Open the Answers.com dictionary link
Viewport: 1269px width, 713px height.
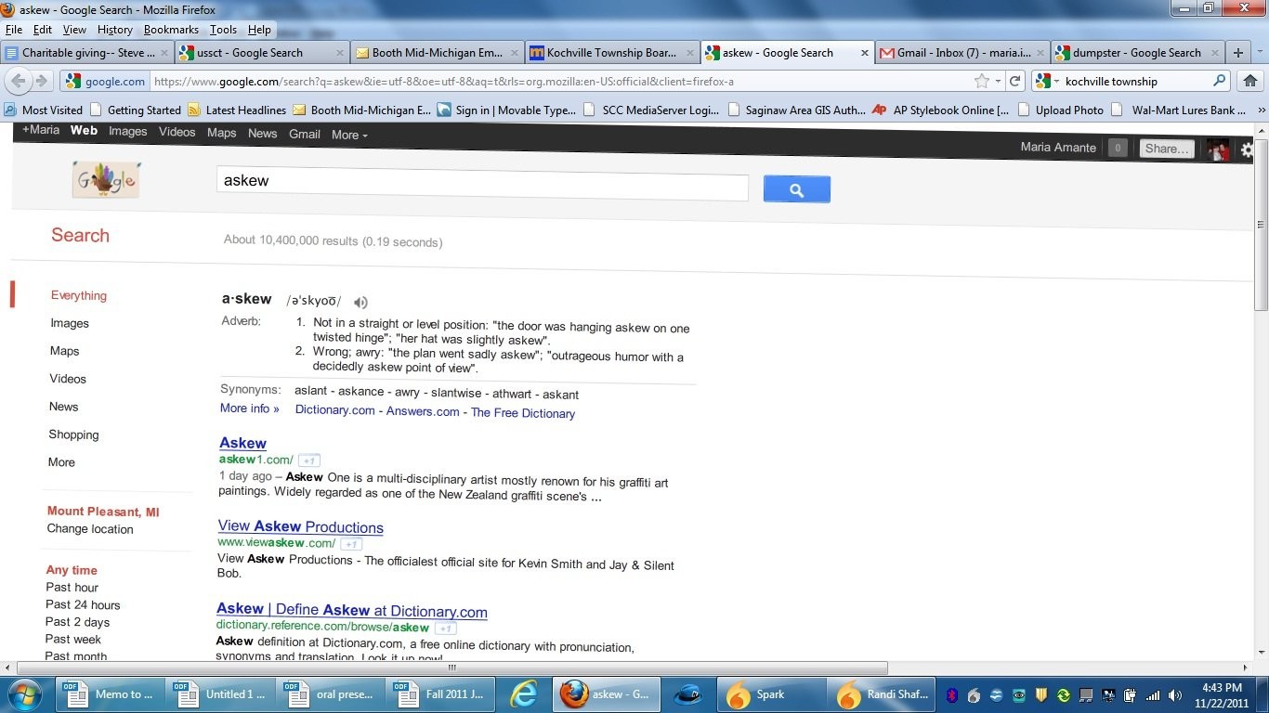click(423, 410)
